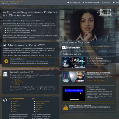Click the login arrow icon in the navbar
This screenshot has height=119, width=119.
[x=114, y=2]
